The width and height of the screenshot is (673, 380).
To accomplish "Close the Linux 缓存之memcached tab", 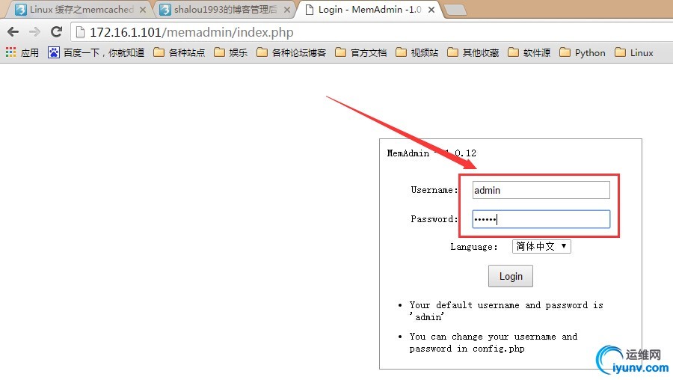I will click(x=143, y=10).
